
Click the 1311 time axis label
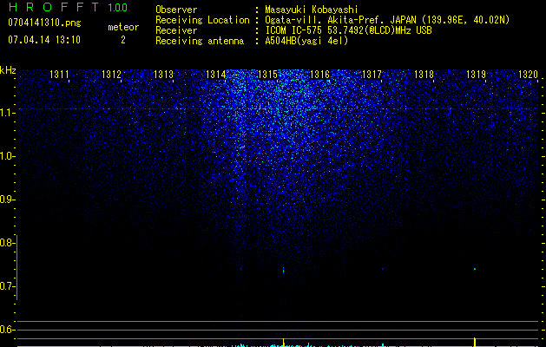click(59, 74)
